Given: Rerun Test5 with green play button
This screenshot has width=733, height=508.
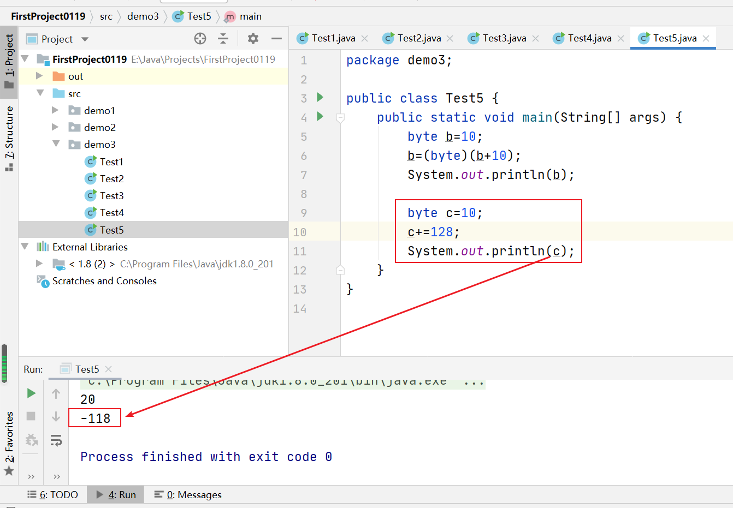Looking at the screenshot, I should (x=32, y=393).
